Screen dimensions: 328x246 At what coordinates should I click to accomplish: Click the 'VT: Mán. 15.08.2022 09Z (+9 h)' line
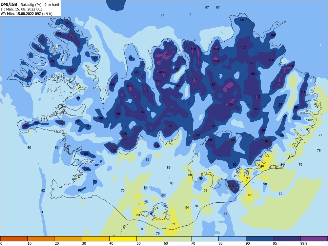[x=27, y=14]
